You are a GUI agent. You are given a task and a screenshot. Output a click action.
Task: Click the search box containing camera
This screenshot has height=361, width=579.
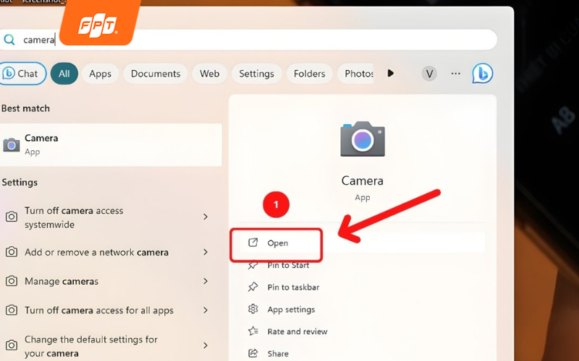click(253, 40)
